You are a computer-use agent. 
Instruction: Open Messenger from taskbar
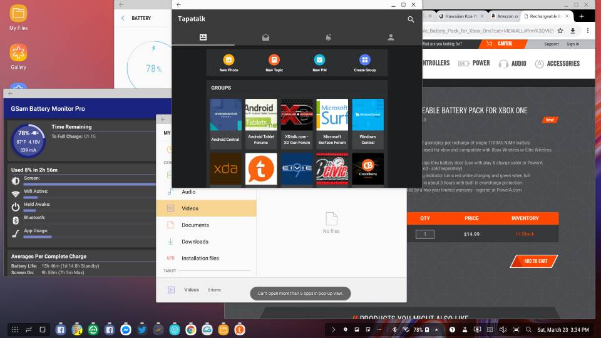(x=125, y=330)
